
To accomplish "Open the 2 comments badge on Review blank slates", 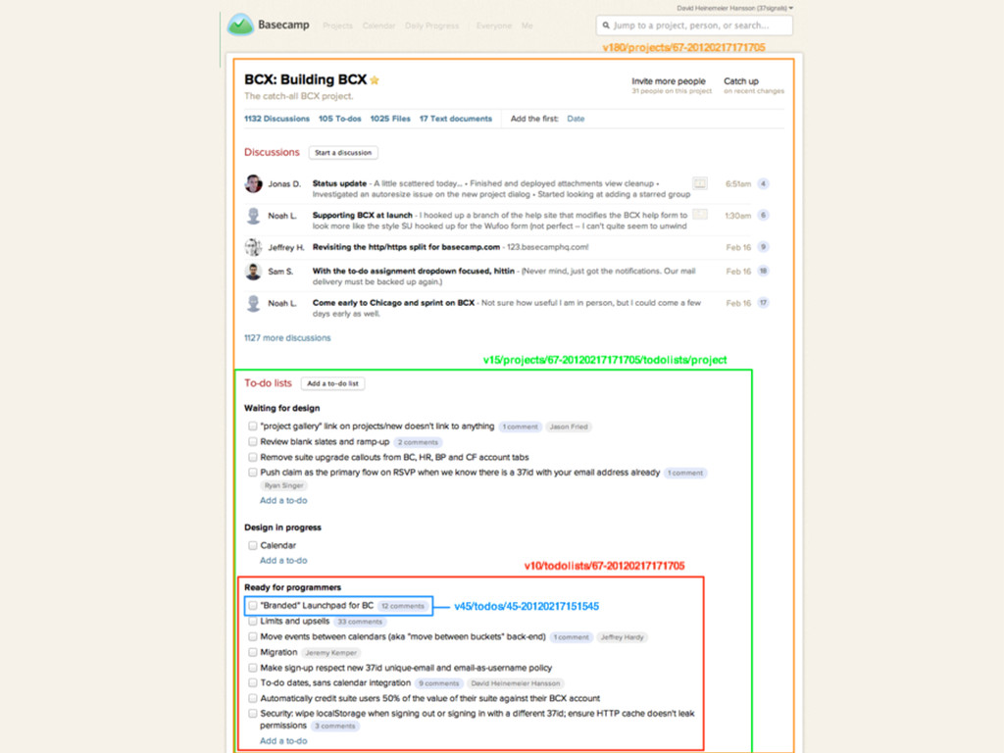I will tap(418, 442).
